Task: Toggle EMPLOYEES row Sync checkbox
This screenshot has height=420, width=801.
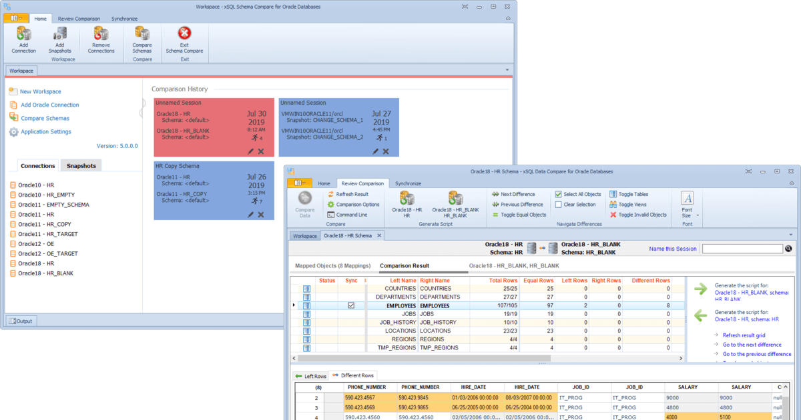Action: pos(351,305)
